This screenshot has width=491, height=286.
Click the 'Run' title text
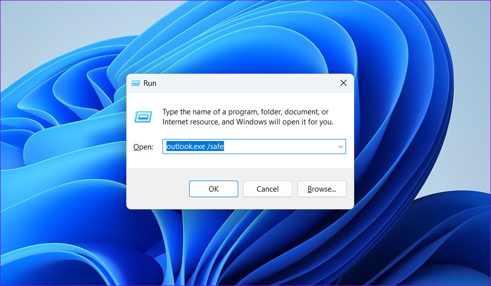[149, 83]
